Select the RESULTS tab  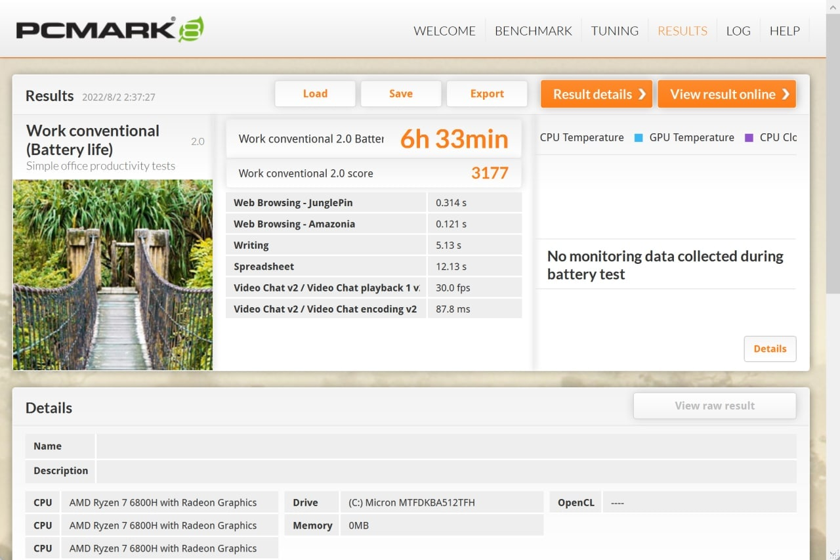tap(682, 31)
